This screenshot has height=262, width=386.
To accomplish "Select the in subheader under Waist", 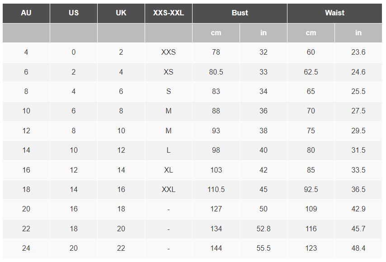I will pos(358,33).
